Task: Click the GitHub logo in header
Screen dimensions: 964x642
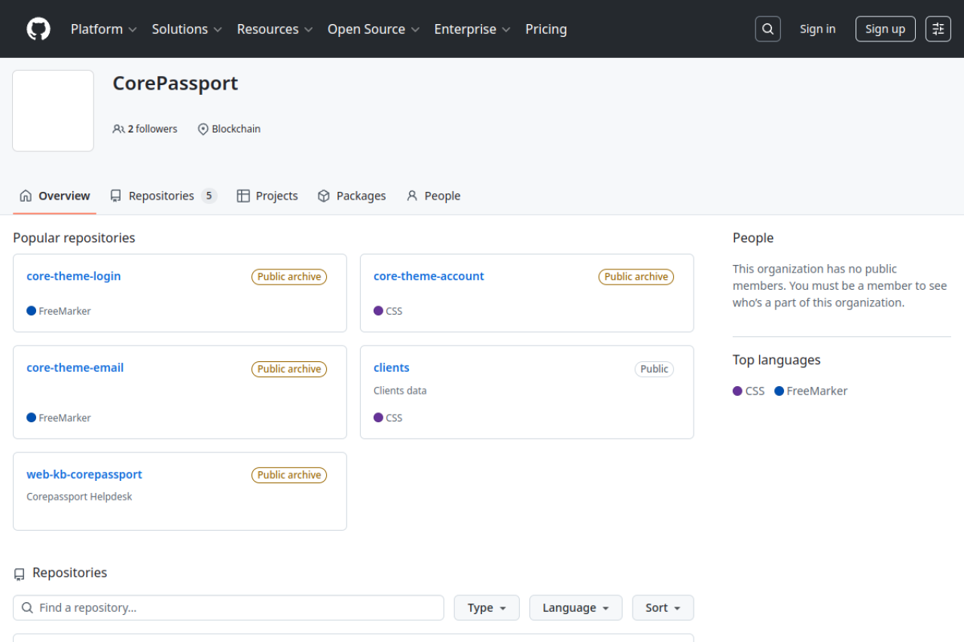Action: click(x=38, y=29)
